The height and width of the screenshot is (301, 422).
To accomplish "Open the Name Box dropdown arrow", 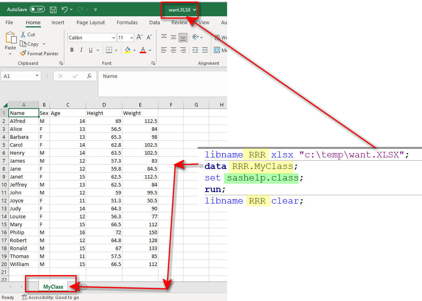I will (x=37, y=76).
